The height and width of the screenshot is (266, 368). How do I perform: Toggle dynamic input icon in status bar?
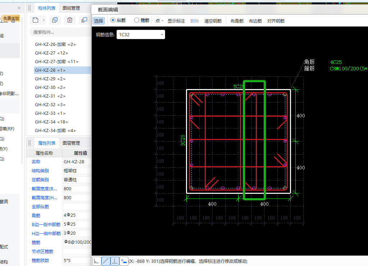click(x=124, y=261)
